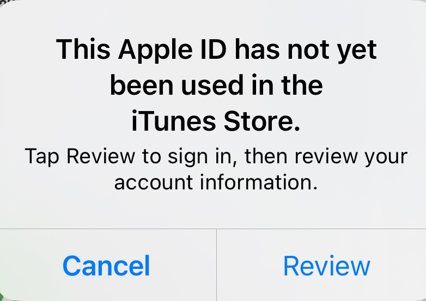
Task: Click the 'account information.' text line
Action: pos(216,182)
